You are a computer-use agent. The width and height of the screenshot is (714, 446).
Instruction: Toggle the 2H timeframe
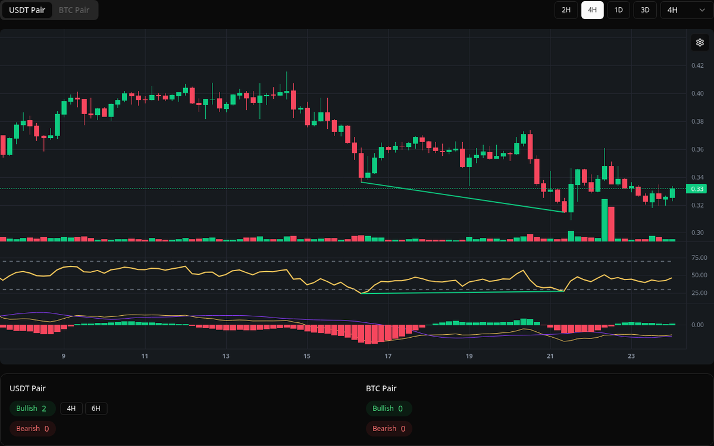click(566, 10)
